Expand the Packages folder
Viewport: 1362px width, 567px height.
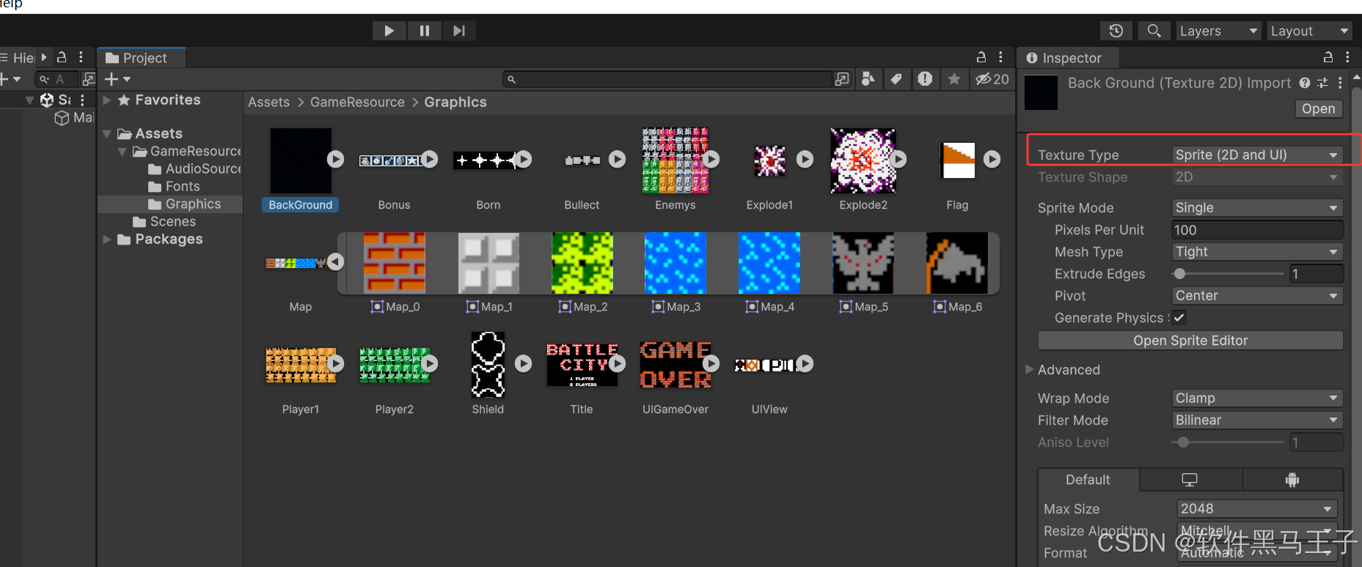(108, 240)
